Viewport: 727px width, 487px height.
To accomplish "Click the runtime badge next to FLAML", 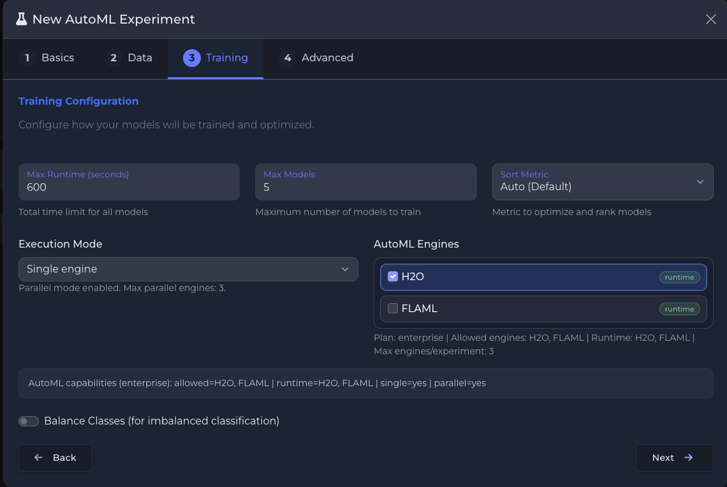I will [679, 309].
